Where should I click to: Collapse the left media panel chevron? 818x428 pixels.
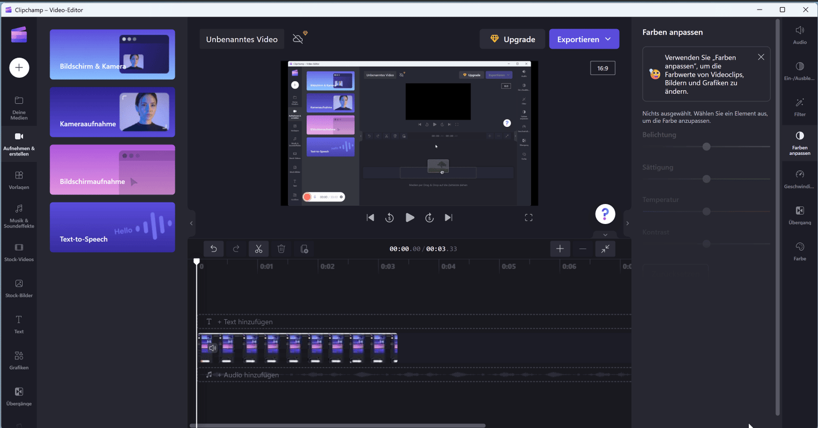191,223
